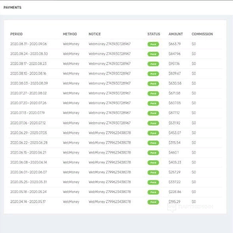
Task: Click the METHOD column header
Action: [70, 34]
